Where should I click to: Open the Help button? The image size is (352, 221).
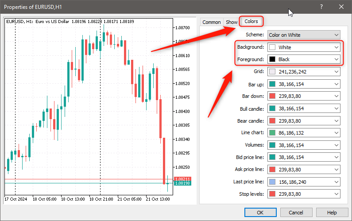[332, 213]
